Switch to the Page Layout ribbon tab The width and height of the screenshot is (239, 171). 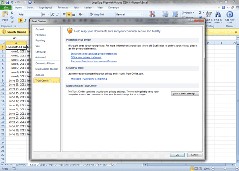[x=46, y=7]
